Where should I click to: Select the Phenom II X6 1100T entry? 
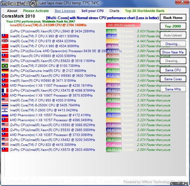coord(51,85)
